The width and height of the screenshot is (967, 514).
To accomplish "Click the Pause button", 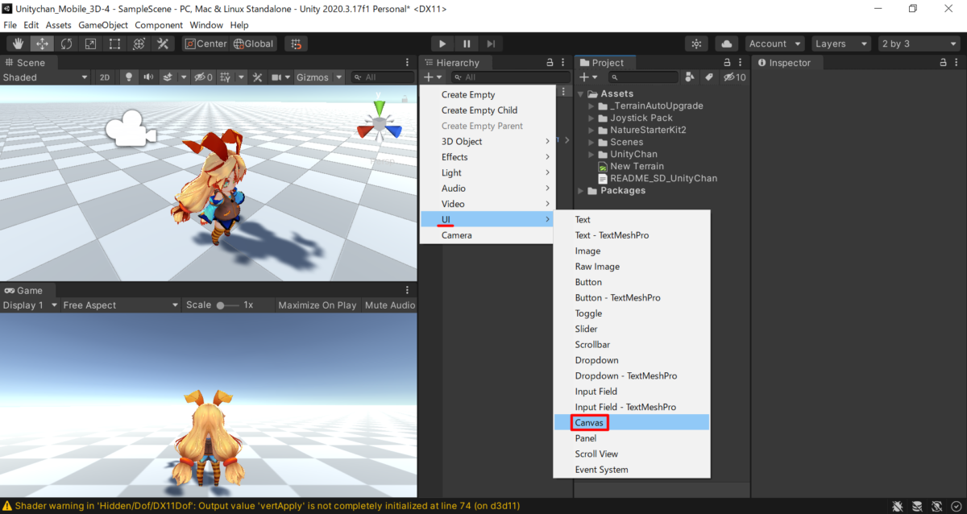I will (467, 44).
